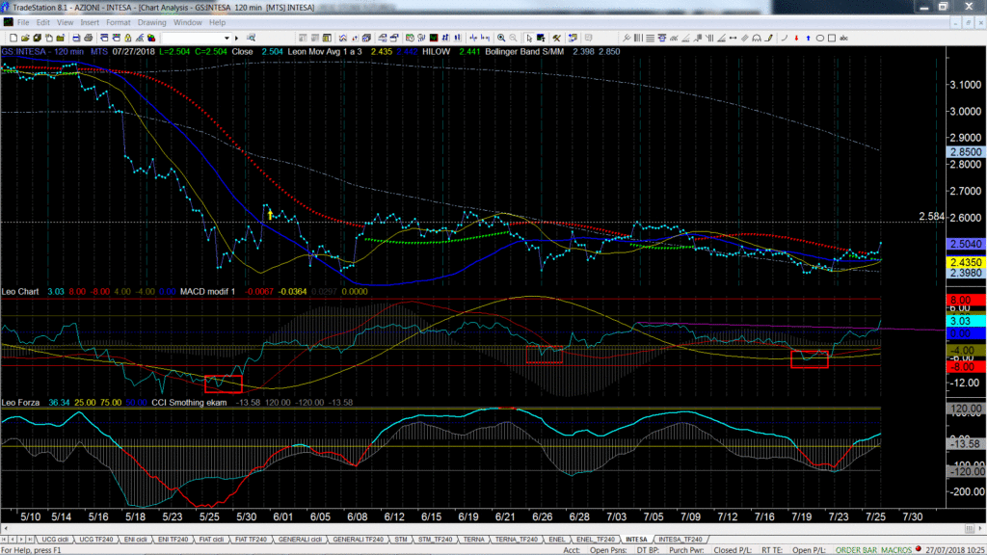
Task: Switch to the ENI TF240 tab
Action: (x=173, y=540)
